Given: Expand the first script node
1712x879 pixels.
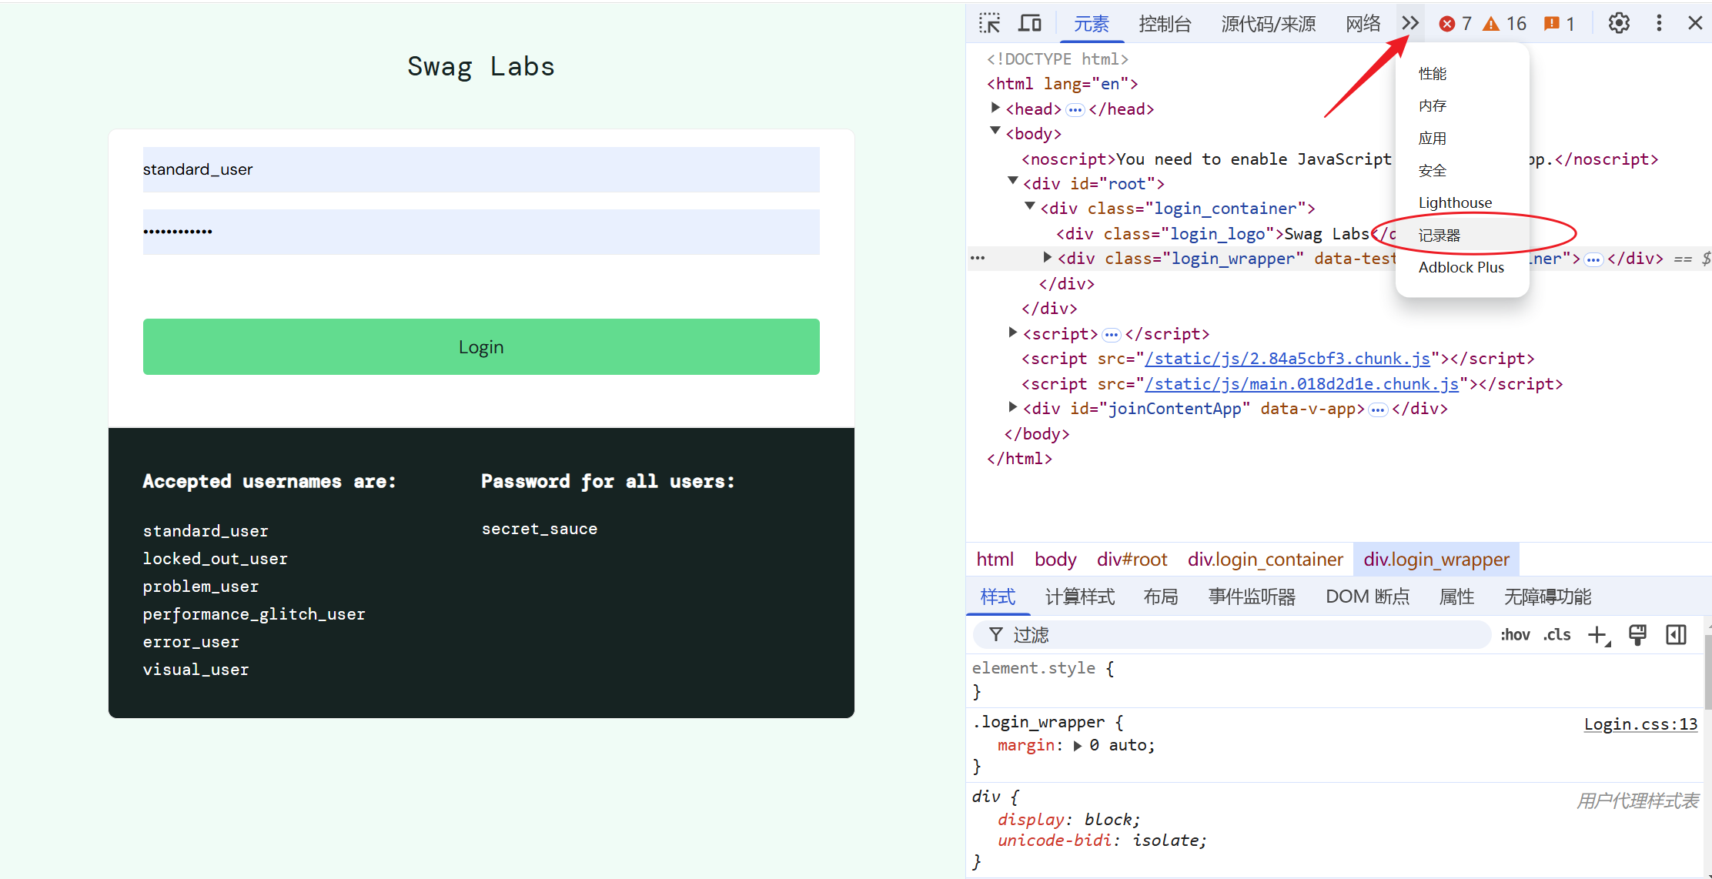Looking at the screenshot, I should click(1013, 333).
